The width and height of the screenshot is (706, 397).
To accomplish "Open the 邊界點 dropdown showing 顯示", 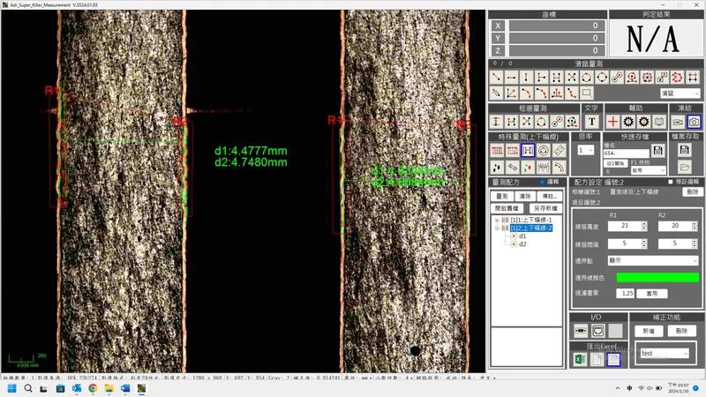I will pyautogui.click(x=653, y=261).
